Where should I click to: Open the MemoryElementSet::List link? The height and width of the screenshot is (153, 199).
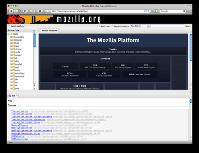[x=26, y=133]
